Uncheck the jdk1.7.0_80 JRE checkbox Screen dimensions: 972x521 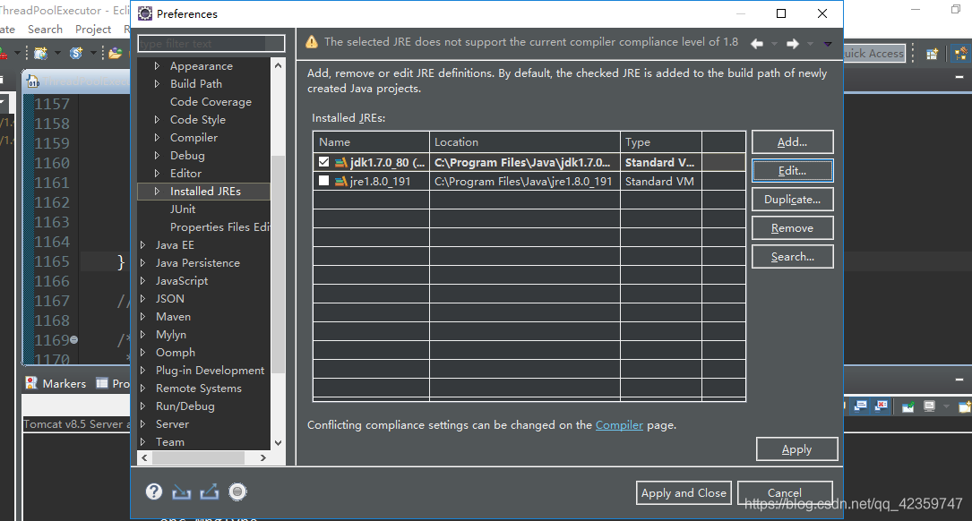pyautogui.click(x=323, y=162)
